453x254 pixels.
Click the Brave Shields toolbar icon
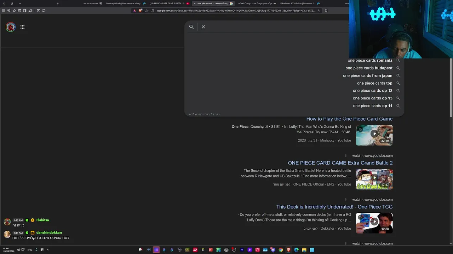(x=141, y=11)
